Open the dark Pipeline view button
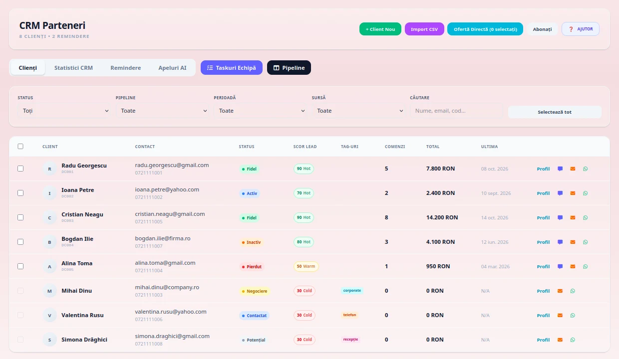The image size is (619, 359). click(x=289, y=68)
